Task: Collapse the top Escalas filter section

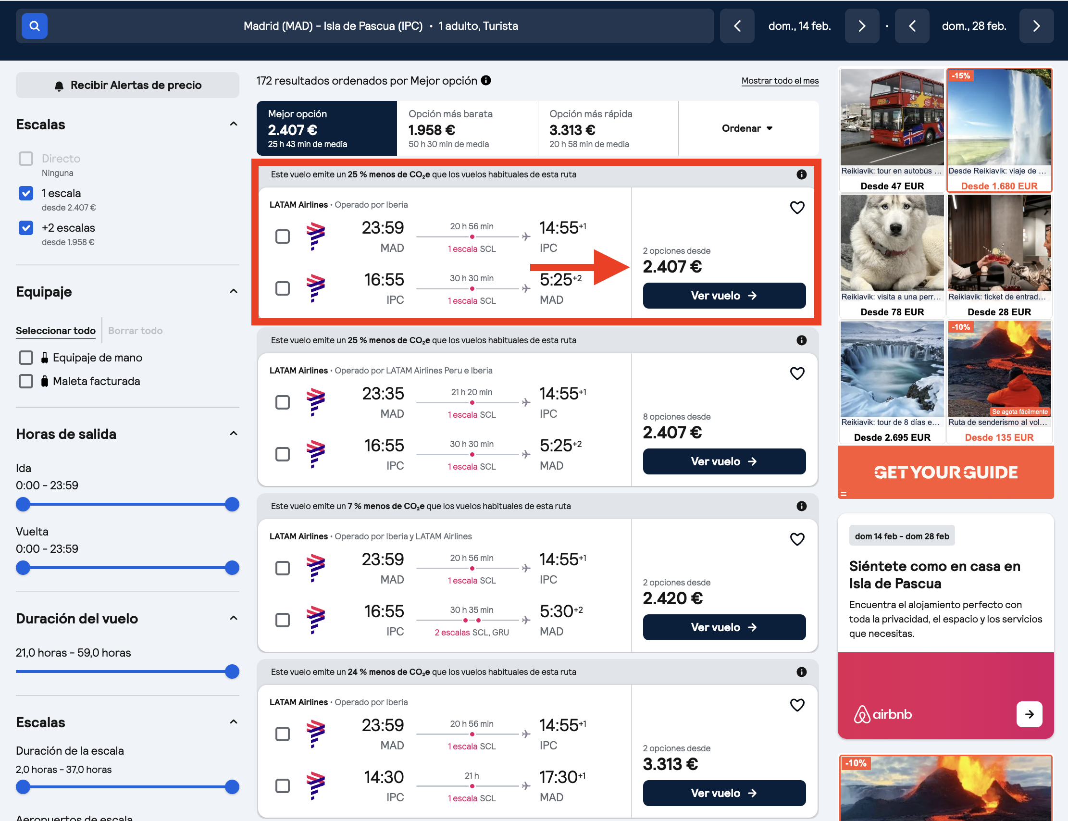Action: (234, 124)
